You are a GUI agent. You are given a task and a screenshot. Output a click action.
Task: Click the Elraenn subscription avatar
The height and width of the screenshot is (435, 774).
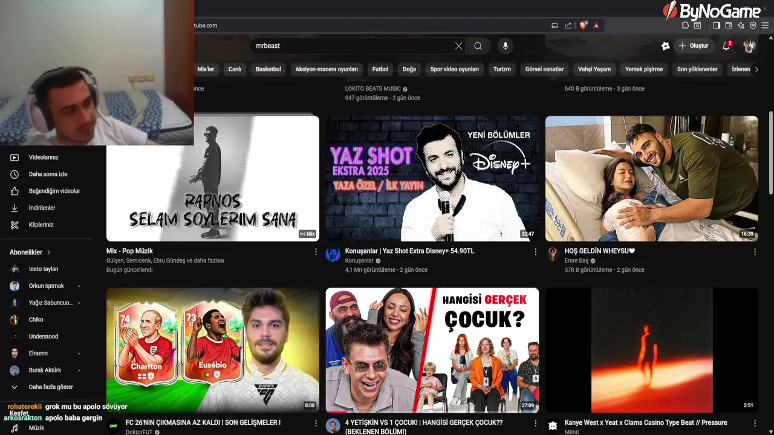pos(15,353)
